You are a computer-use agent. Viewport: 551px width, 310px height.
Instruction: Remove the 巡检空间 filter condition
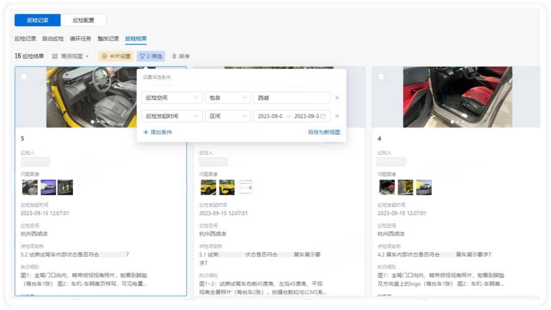pos(337,98)
